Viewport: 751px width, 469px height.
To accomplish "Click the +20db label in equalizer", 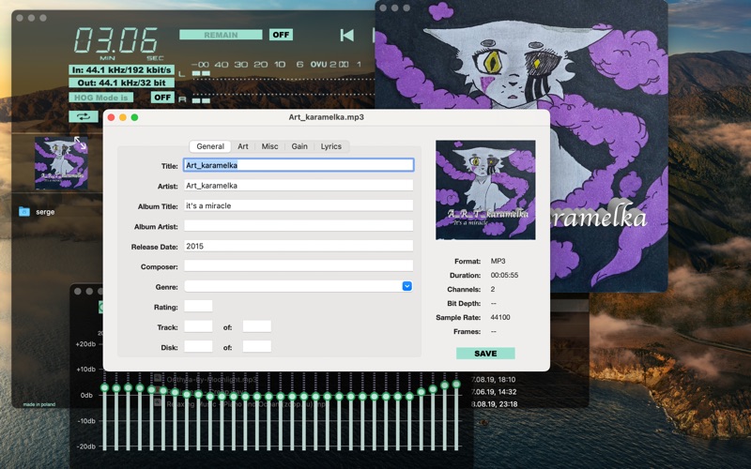I will (x=85, y=343).
